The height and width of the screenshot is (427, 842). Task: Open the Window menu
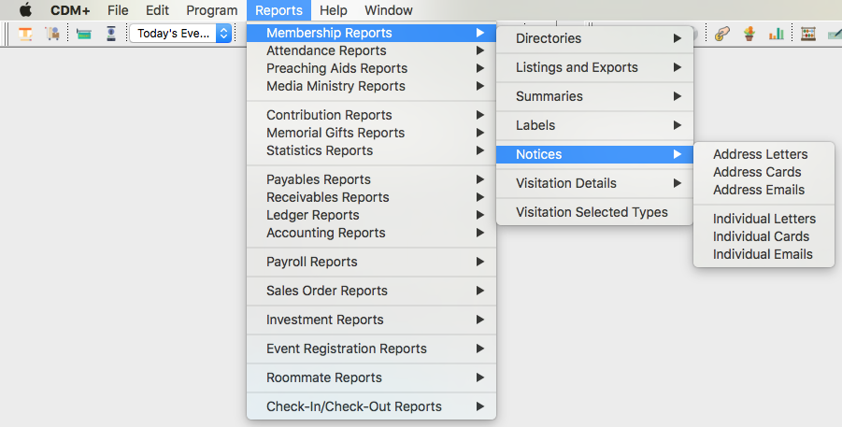[x=389, y=10]
